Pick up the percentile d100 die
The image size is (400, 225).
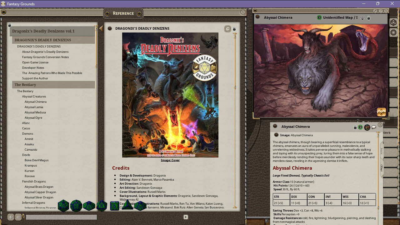(140, 206)
